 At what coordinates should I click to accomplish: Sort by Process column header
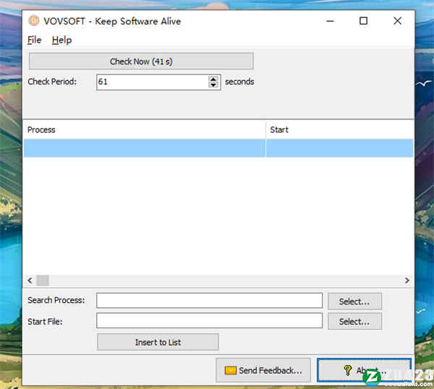pos(144,129)
